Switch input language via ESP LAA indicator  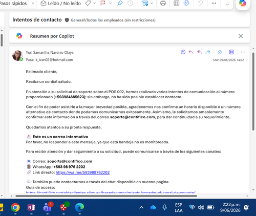tap(179, 207)
